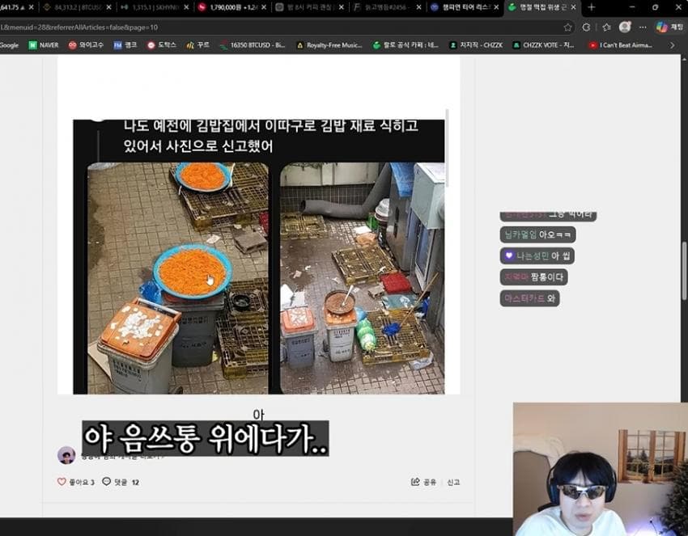The width and height of the screenshot is (688, 536).
Task: Like the post with the 좋아요 heart icon
Action: tap(62, 482)
